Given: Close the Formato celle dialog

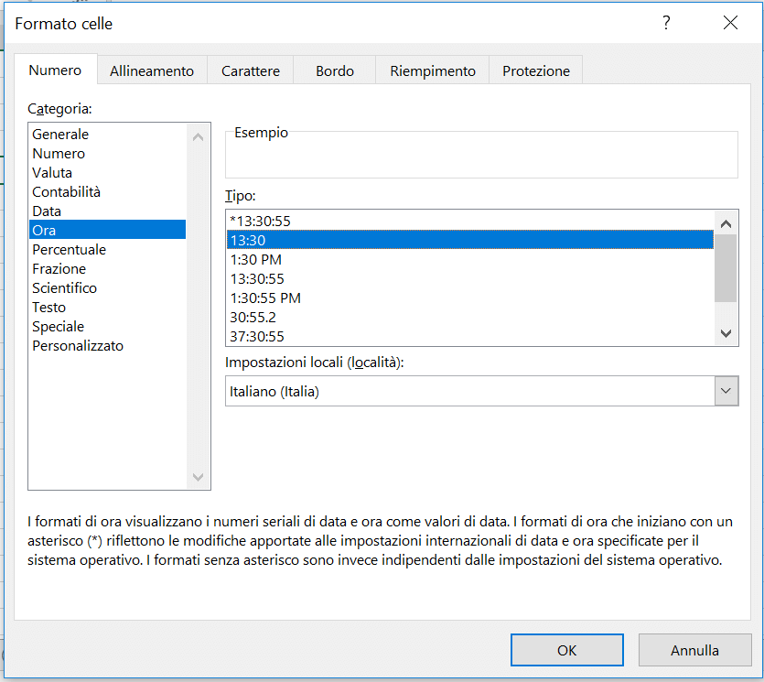Looking at the screenshot, I should tap(730, 22).
